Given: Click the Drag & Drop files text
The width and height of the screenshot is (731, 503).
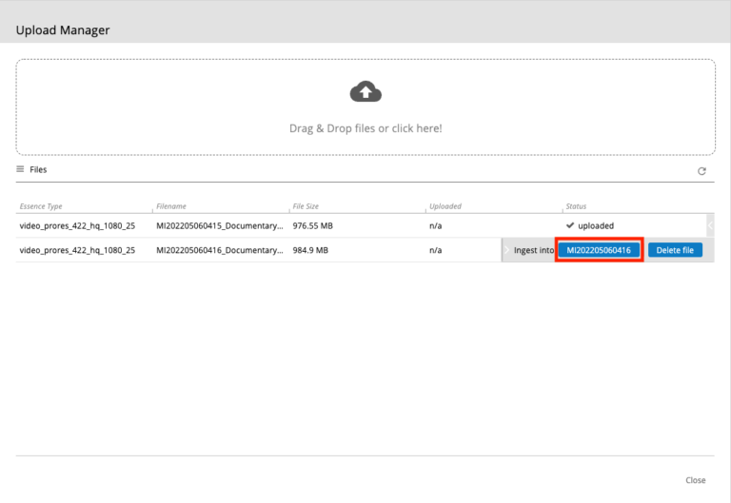Looking at the screenshot, I should coord(365,128).
